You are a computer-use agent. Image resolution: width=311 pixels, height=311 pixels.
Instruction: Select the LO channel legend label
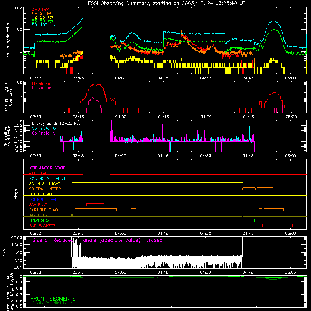(x=43, y=84)
